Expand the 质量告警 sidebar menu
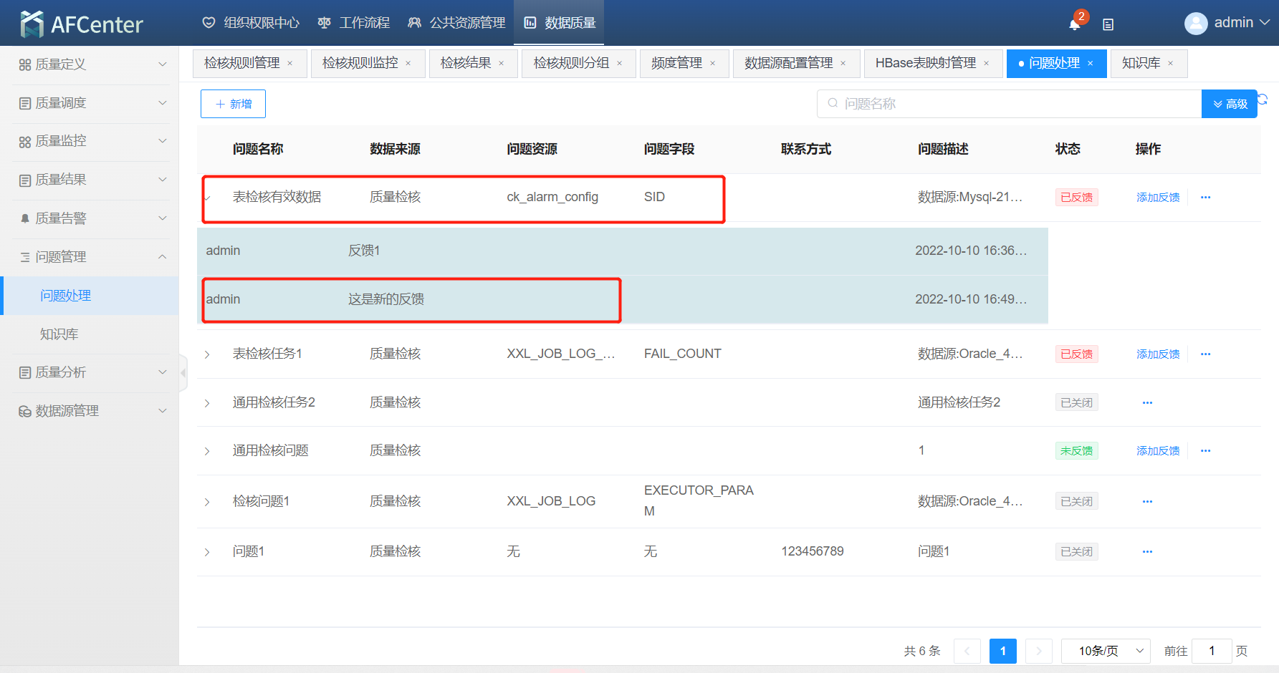 click(92, 218)
